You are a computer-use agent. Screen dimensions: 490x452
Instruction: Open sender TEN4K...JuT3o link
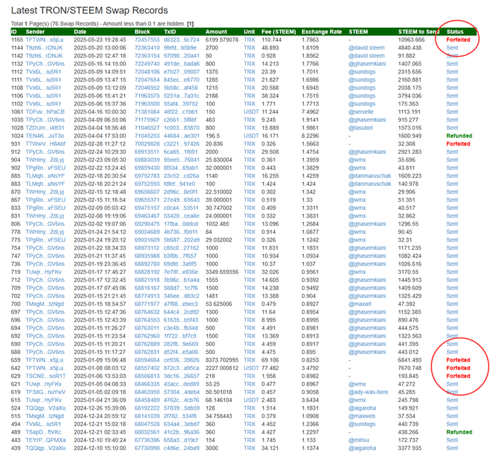[45, 136]
